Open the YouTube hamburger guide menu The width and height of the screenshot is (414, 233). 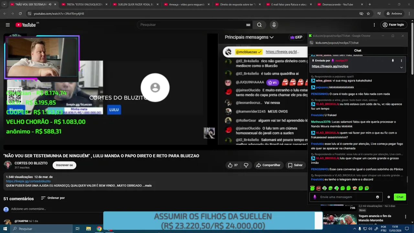coord(8,25)
